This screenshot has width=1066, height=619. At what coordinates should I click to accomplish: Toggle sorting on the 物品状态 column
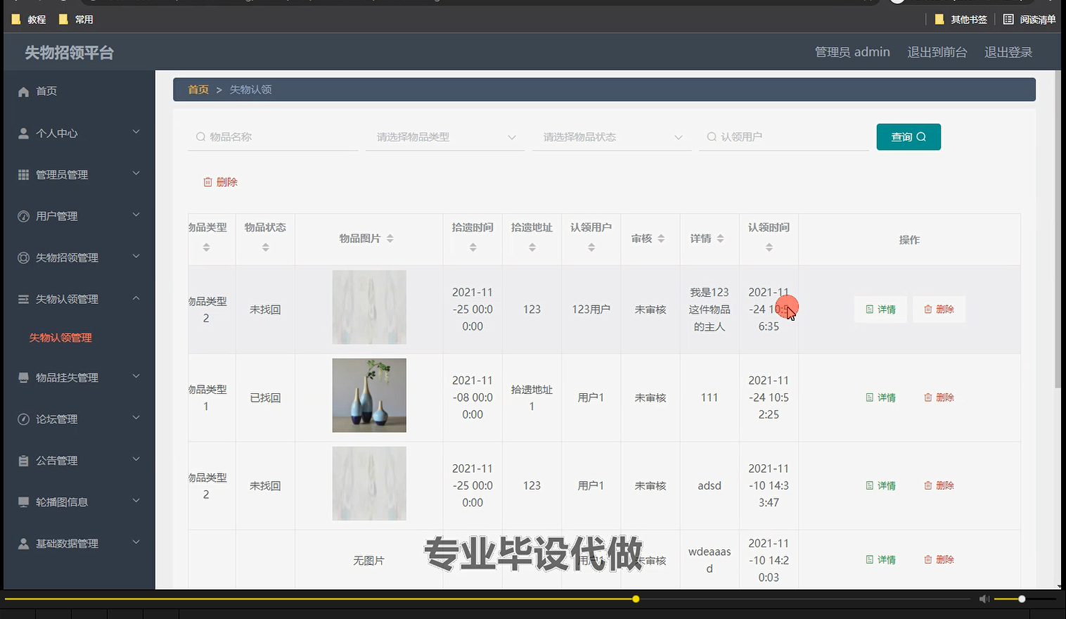[x=265, y=246]
